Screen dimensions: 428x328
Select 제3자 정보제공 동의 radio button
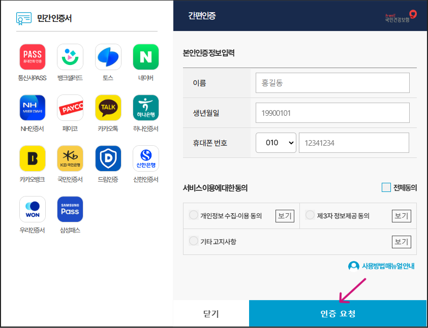click(310, 215)
